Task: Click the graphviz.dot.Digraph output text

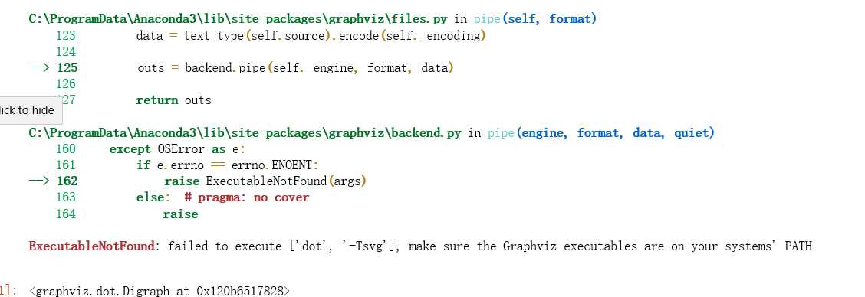Action: point(160,291)
